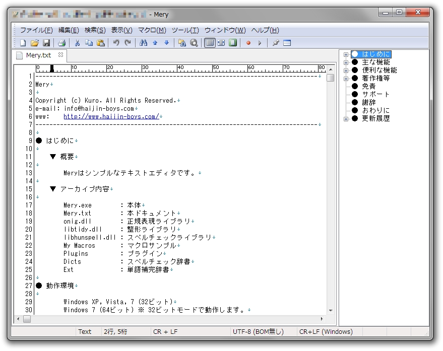
Task: Click the Open folder toolbar icon
Action: tap(34, 43)
